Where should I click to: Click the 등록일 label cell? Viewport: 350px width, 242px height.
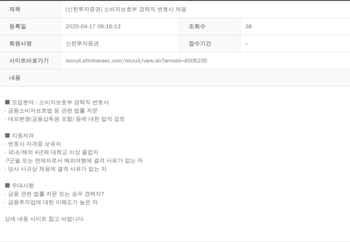pos(31,26)
